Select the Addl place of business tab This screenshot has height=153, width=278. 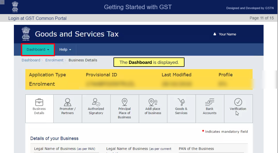(153, 109)
